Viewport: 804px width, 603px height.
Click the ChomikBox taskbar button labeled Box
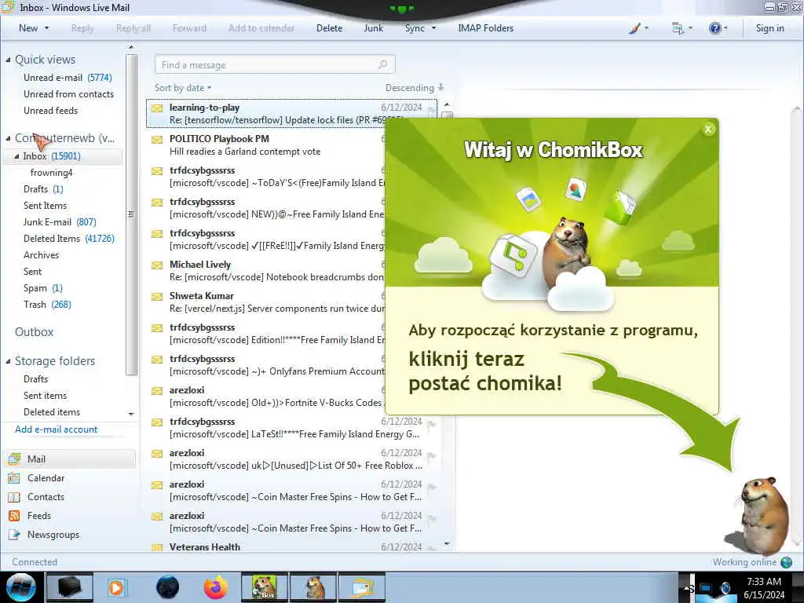tap(264, 587)
